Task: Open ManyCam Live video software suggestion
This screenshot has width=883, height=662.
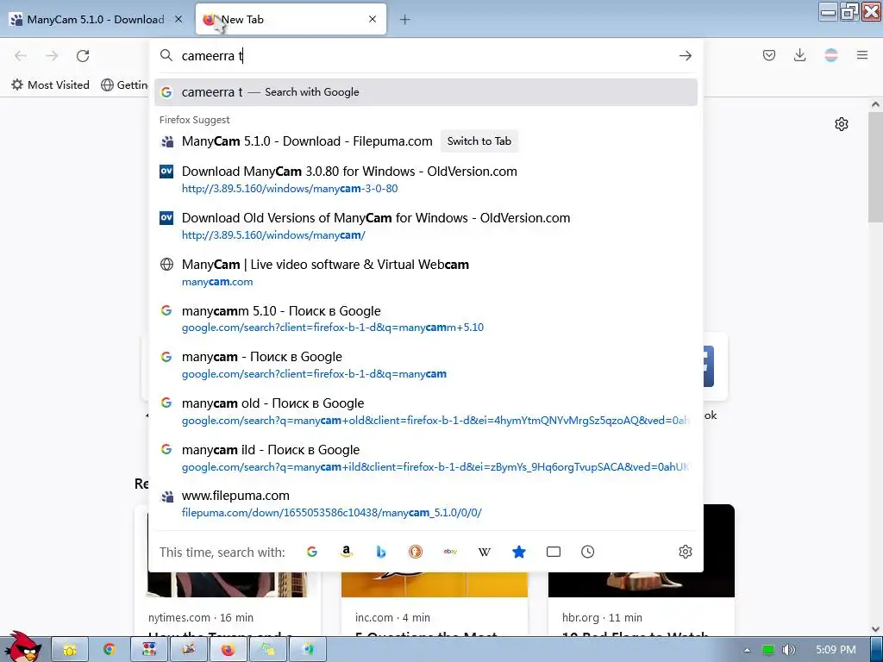Action: pyautogui.click(x=426, y=272)
